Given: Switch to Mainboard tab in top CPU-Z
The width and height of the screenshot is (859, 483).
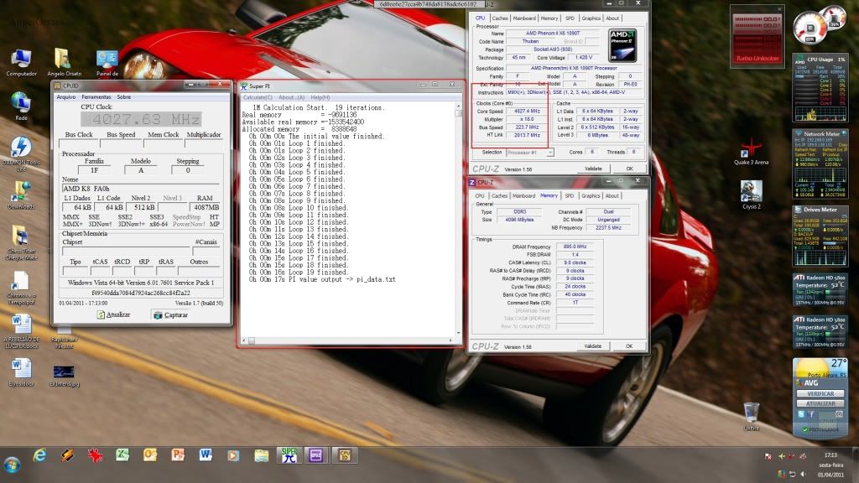Looking at the screenshot, I should pyautogui.click(x=524, y=18).
